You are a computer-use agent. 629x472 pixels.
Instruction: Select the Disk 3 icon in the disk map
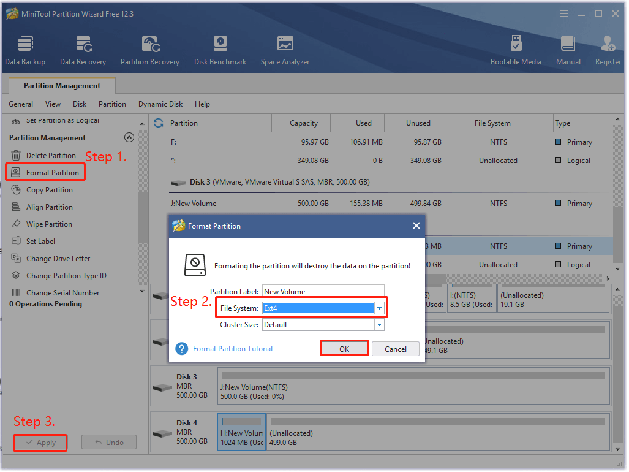(162, 388)
